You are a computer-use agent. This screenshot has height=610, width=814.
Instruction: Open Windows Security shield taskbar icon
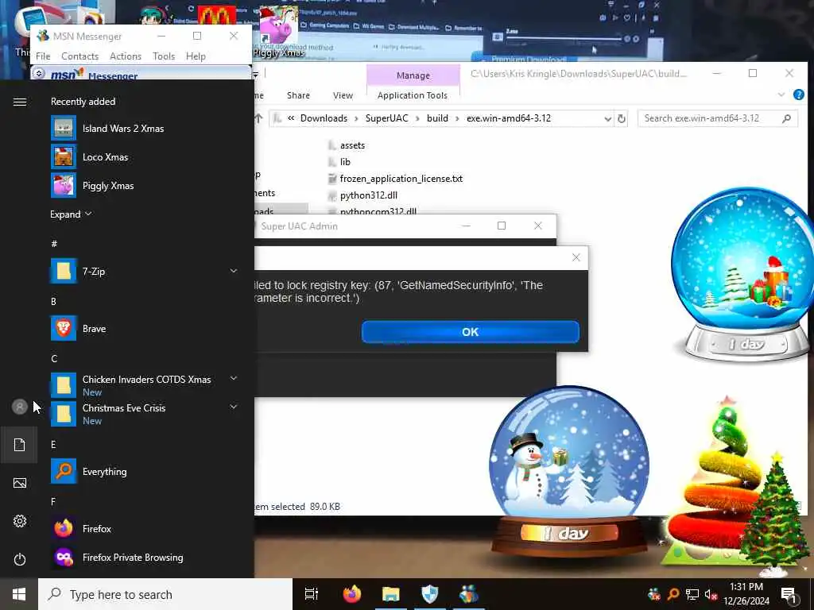pos(430,594)
